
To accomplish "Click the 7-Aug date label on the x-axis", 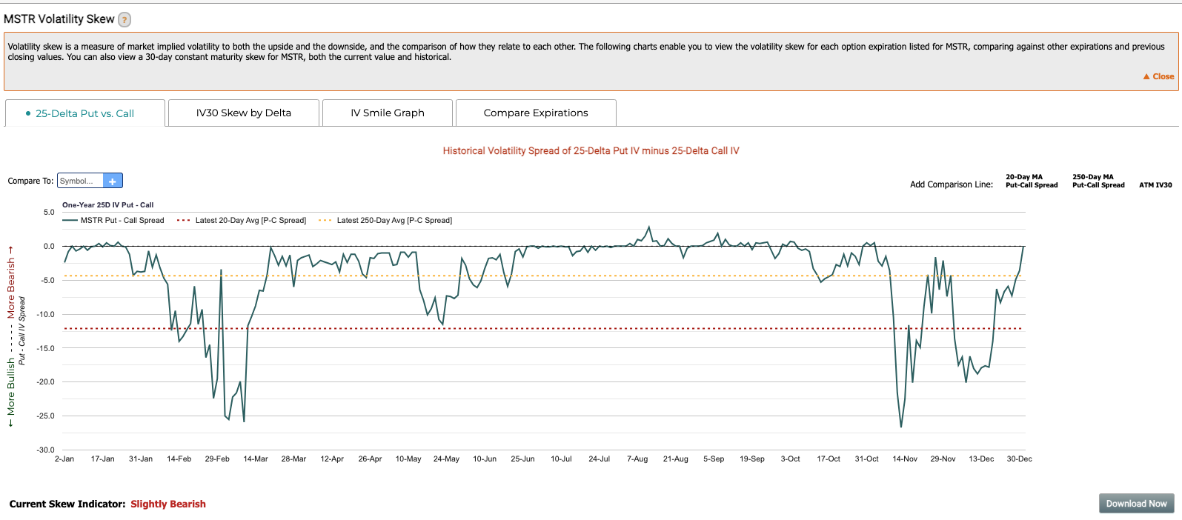I will click(x=637, y=459).
